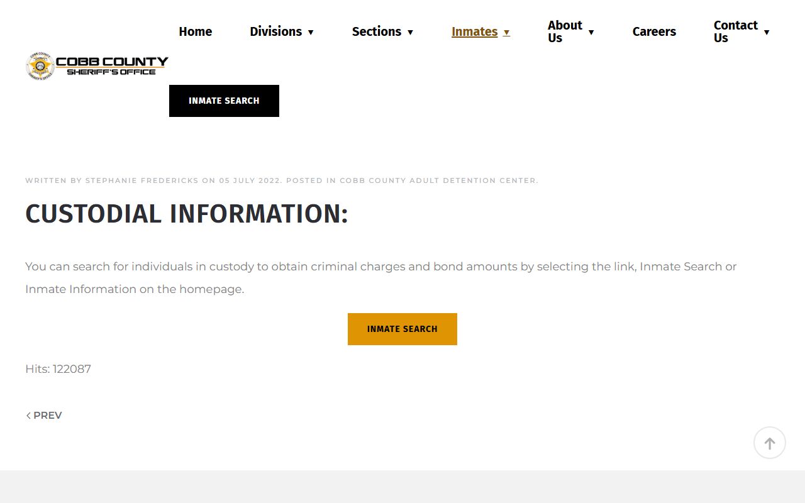Click the scroll-to-top arrow button
805x503 pixels.
(769, 443)
